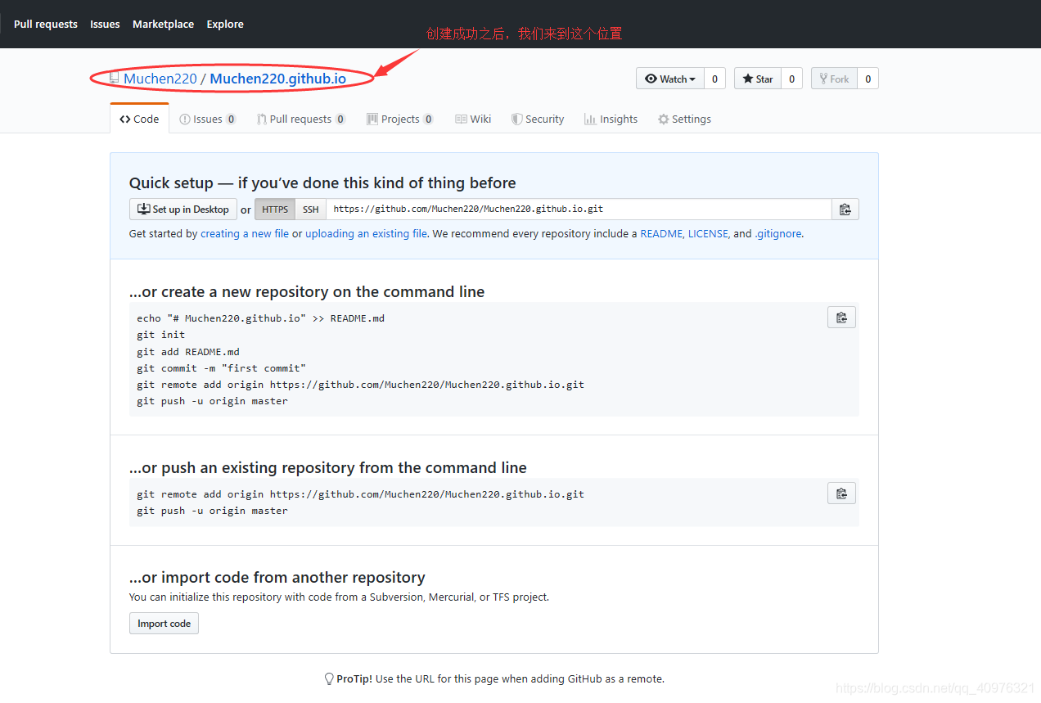Switch to the Code tab
The width and height of the screenshot is (1041, 703).
(x=139, y=119)
